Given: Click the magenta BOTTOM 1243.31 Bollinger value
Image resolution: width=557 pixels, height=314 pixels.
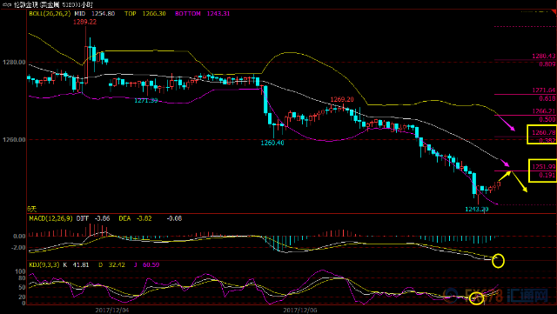Looking at the screenshot, I should tap(203, 14).
